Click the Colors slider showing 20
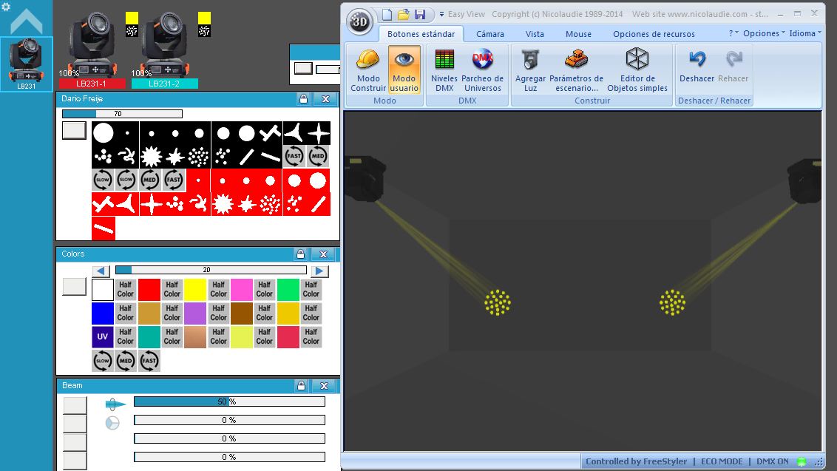Screen dimensions: 837x471 tap(211, 270)
